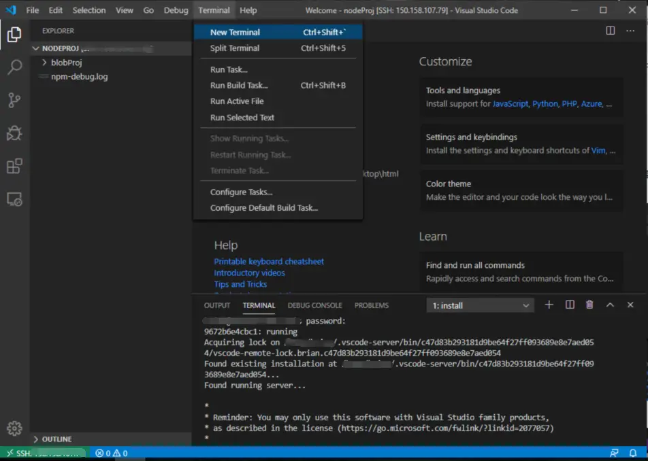Open Find and run all commands card

tap(521, 272)
